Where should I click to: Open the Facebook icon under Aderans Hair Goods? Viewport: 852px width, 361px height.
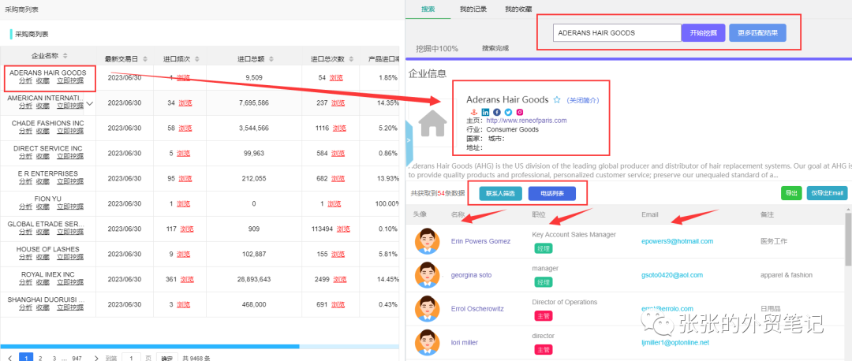pyautogui.click(x=497, y=112)
